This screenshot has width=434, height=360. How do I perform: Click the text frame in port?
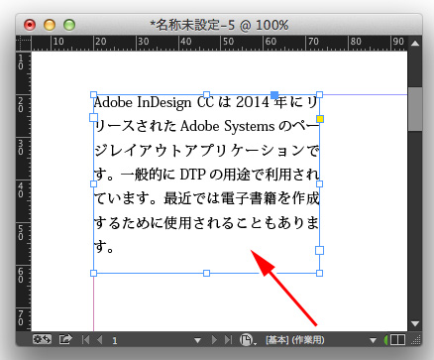pos(93,117)
